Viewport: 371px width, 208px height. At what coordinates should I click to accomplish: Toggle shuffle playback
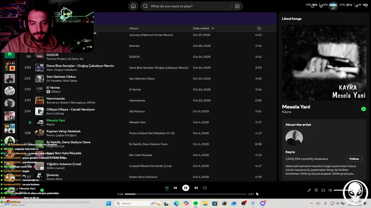[x=167, y=188]
